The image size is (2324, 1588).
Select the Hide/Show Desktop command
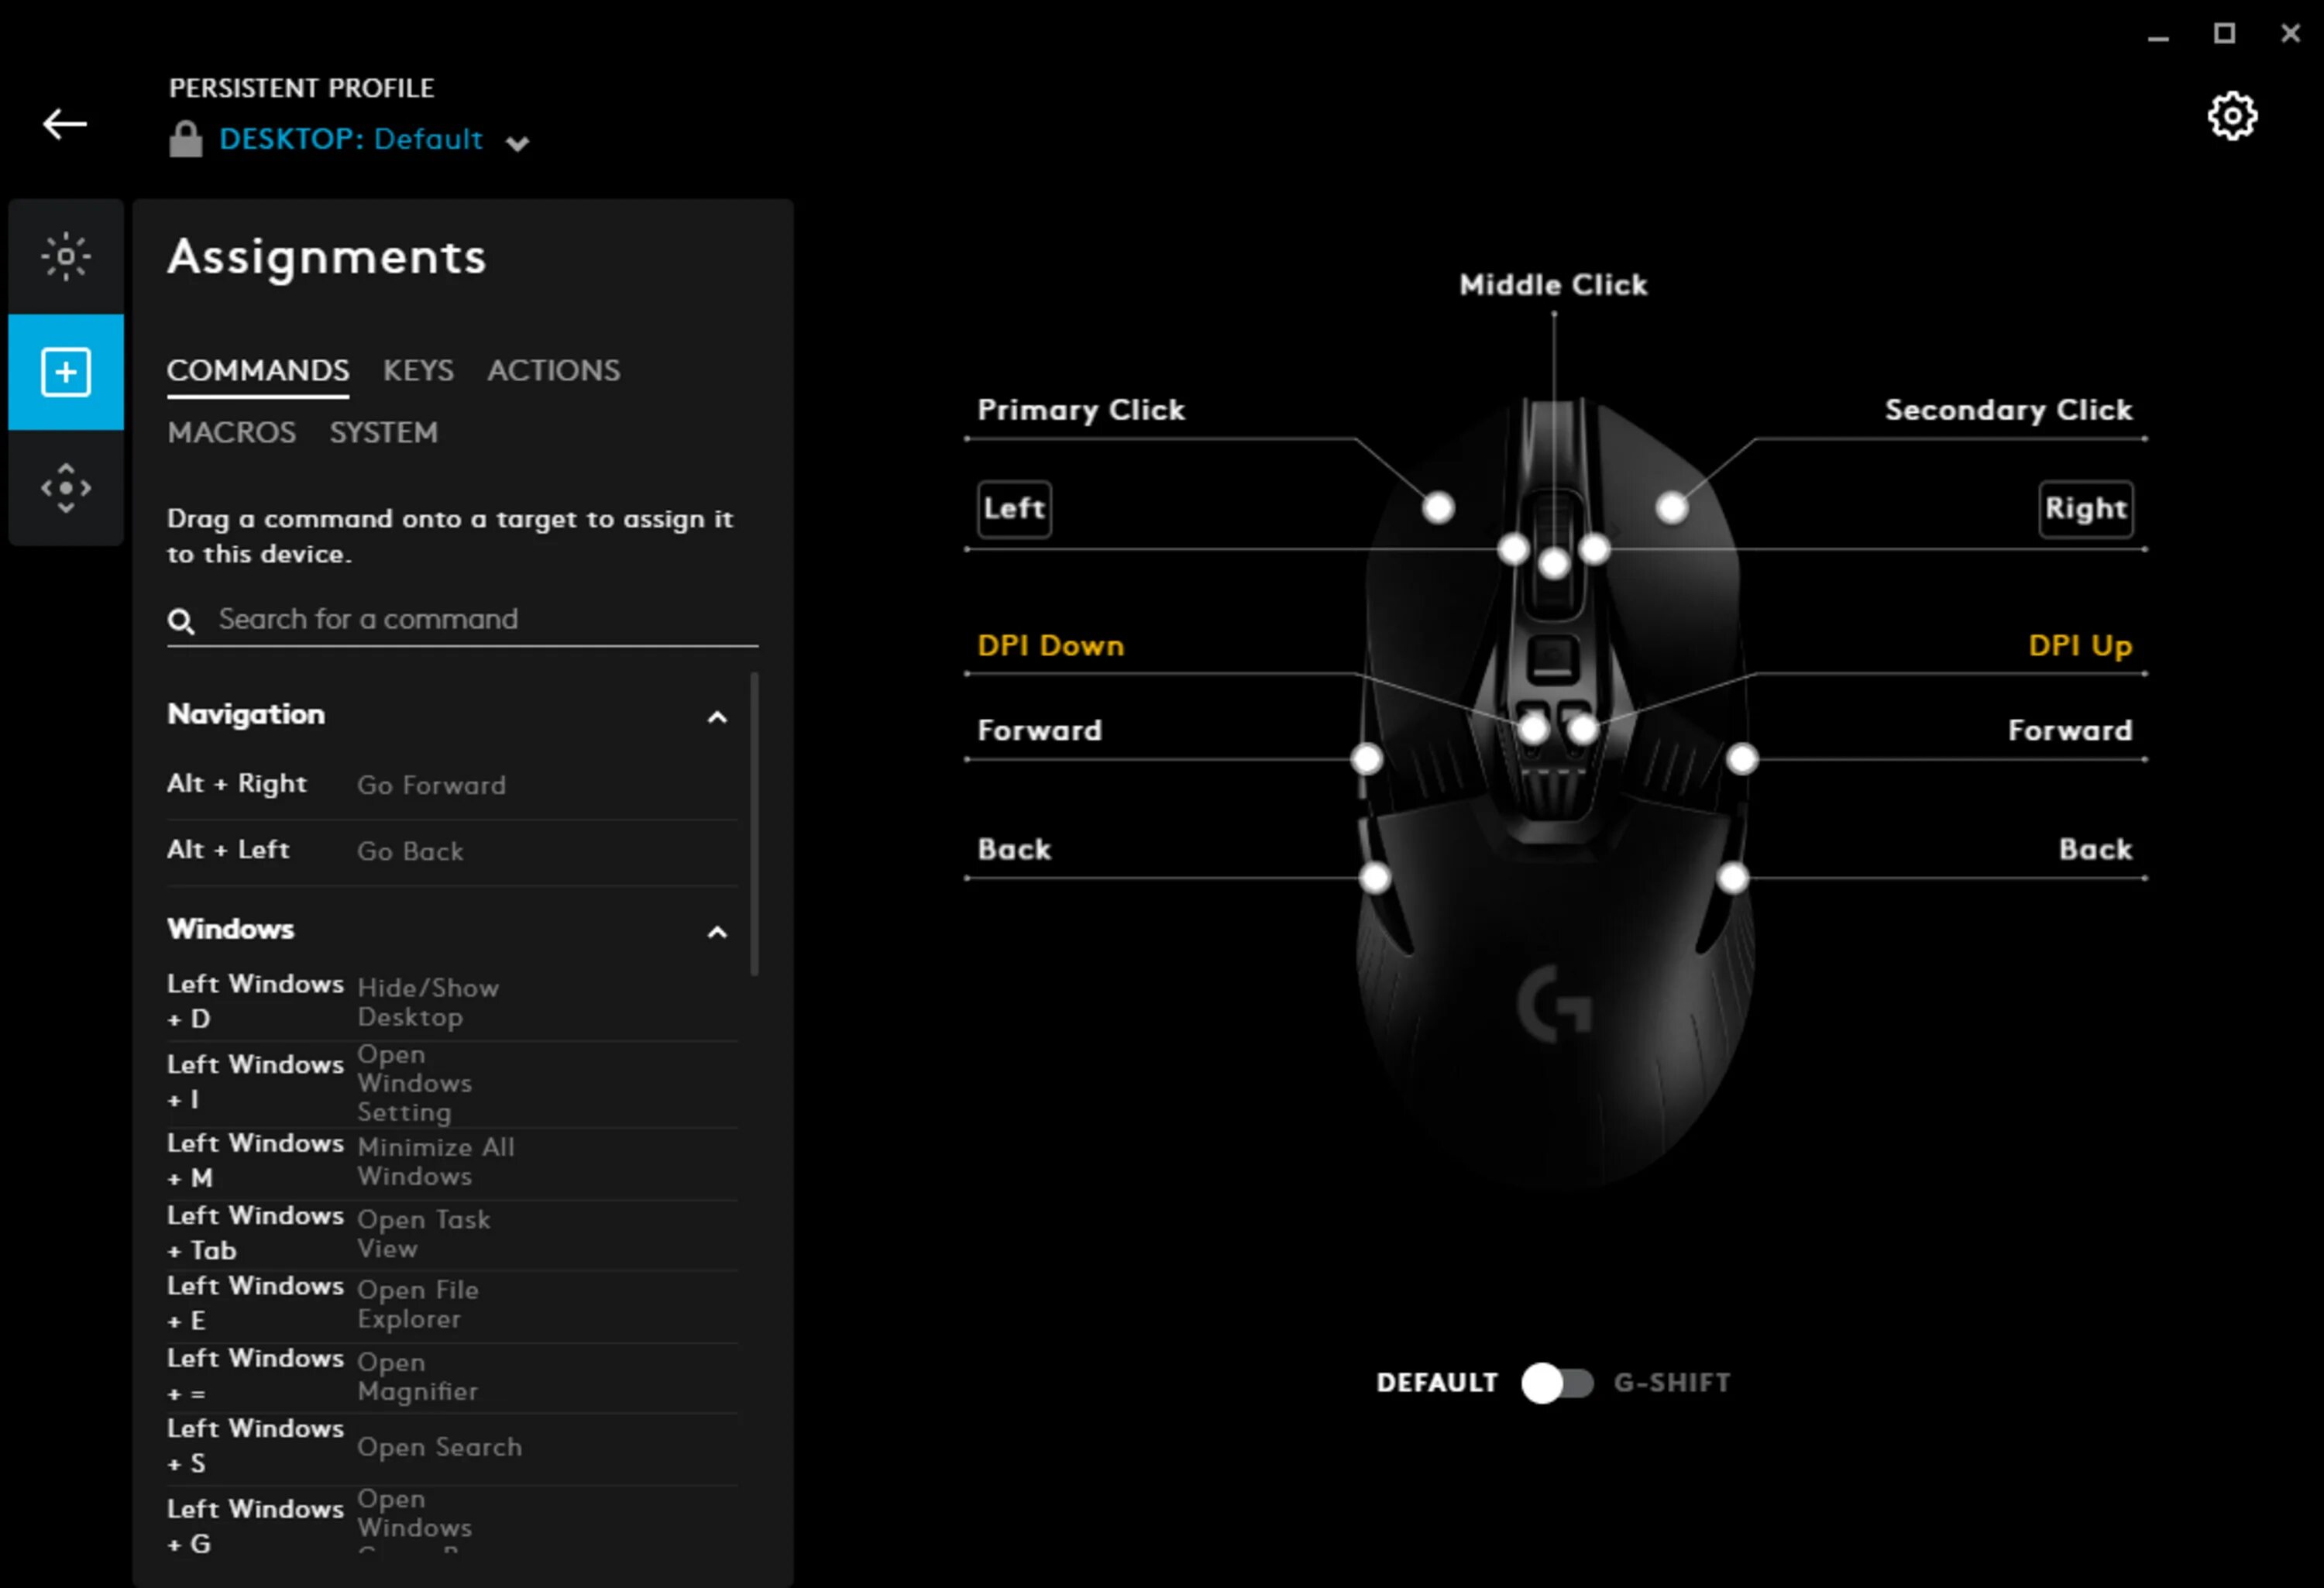coord(452,1002)
